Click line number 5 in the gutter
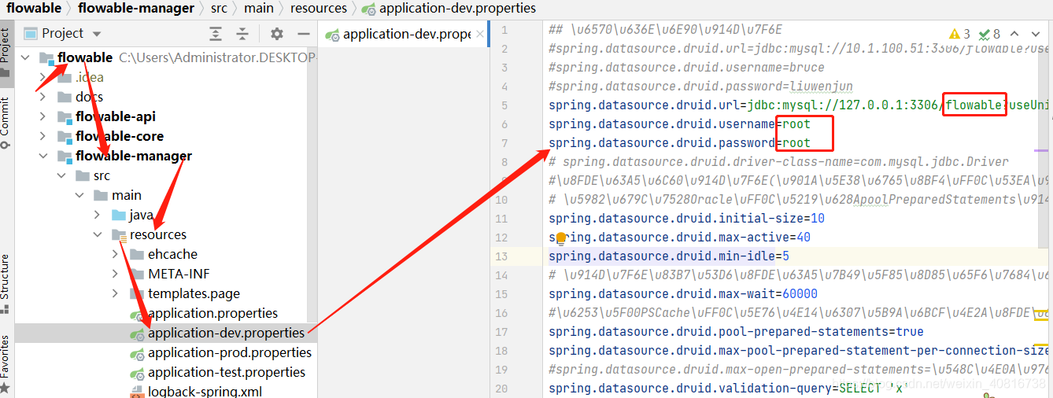The image size is (1053, 398). click(504, 105)
